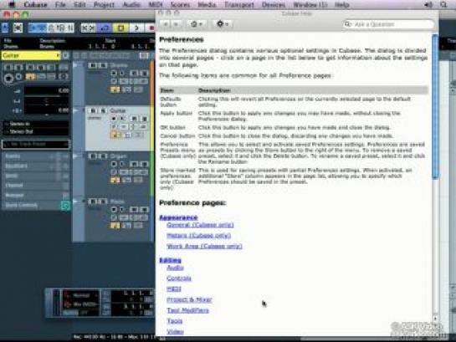Open the Home menu icon in the help toolbar
The image size is (456, 342).
click(197, 23)
